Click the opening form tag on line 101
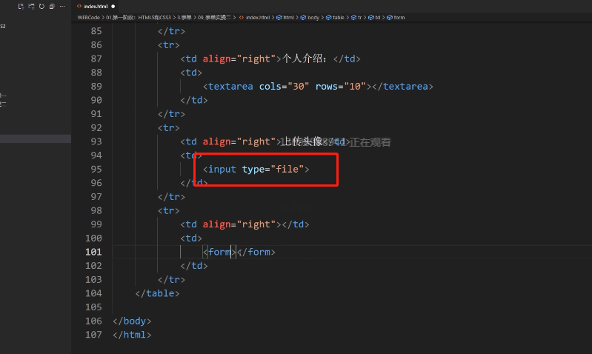The height and width of the screenshot is (354, 592). click(220, 252)
